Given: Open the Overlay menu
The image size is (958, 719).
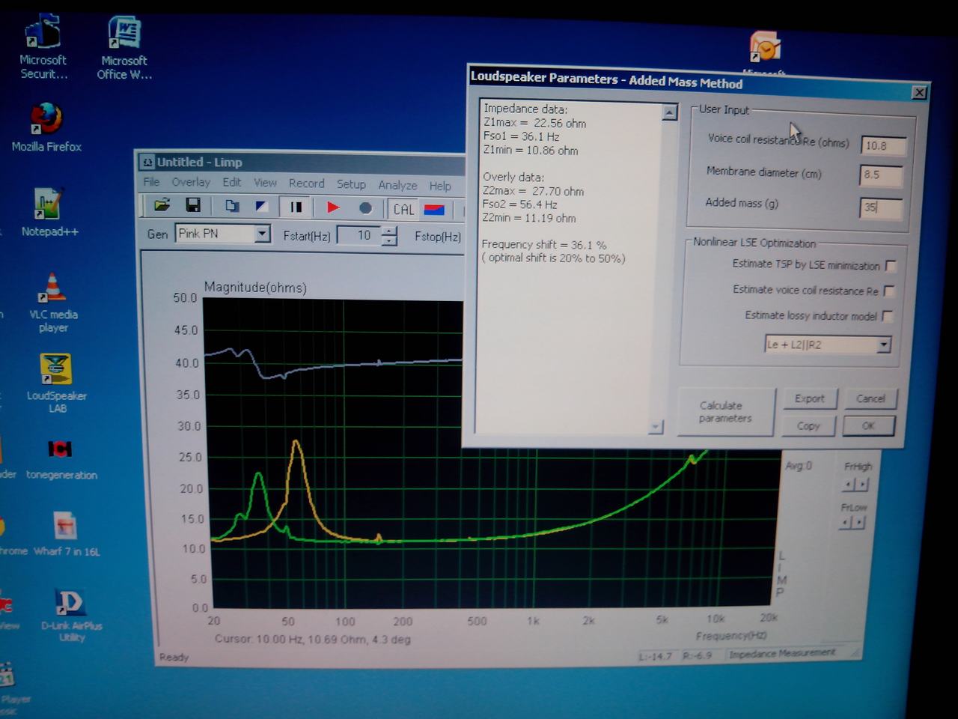Looking at the screenshot, I should click(x=191, y=182).
